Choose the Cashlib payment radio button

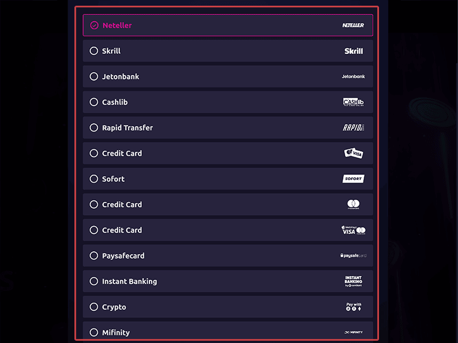point(94,102)
